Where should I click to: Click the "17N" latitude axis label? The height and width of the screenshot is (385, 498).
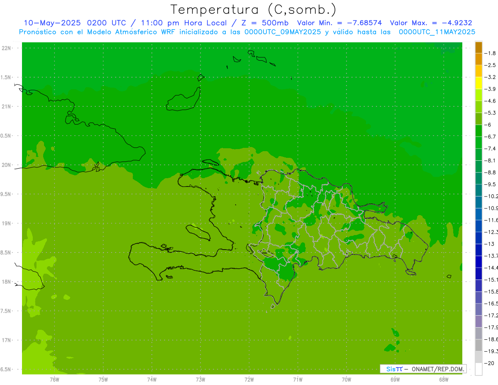point(7,340)
